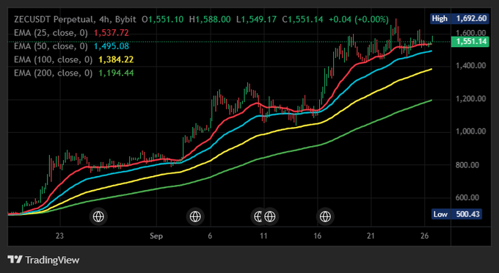The height and width of the screenshot is (273, 499).
Task: Click the 21 date label on the time axis
Action: (x=371, y=236)
